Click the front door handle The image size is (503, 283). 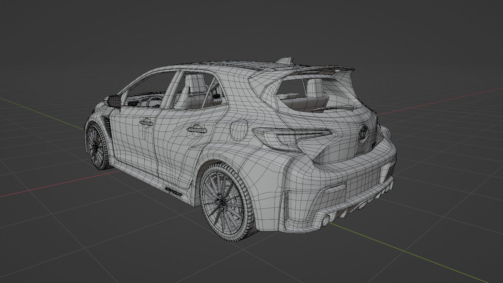[x=146, y=123]
